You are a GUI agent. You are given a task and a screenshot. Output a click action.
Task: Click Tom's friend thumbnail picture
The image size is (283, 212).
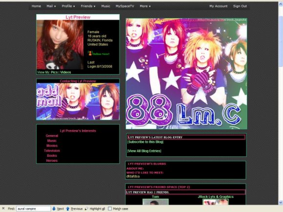(x=155, y=202)
